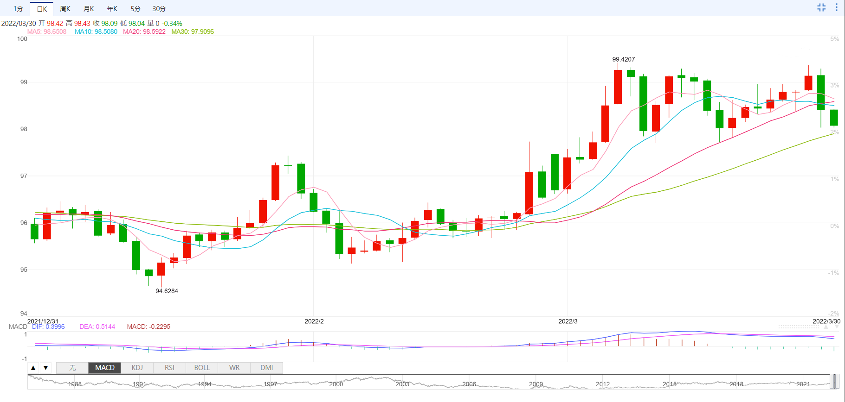Click the DEA: 0.5144 value label

tap(97, 327)
